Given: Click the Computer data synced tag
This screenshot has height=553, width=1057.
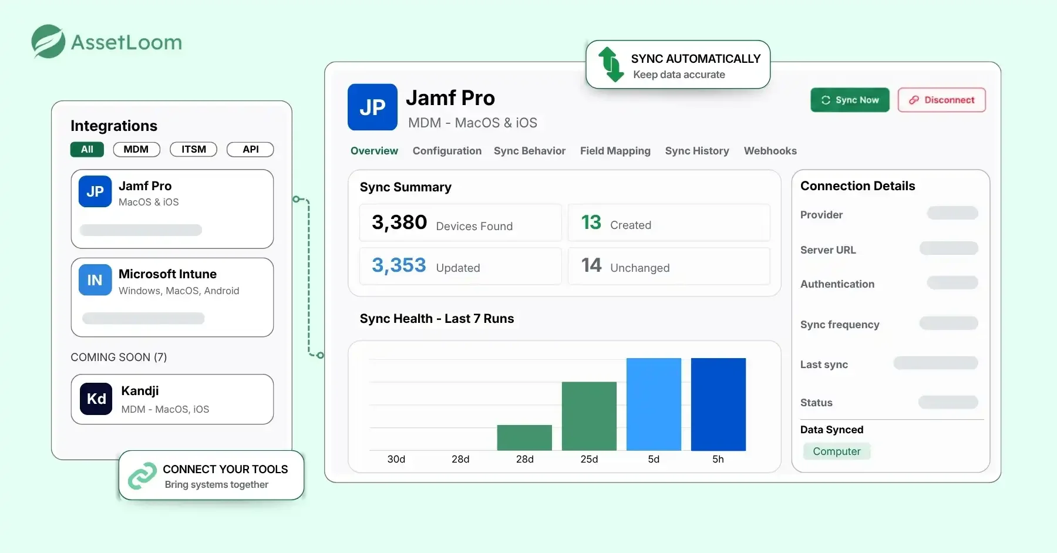Looking at the screenshot, I should (837, 451).
